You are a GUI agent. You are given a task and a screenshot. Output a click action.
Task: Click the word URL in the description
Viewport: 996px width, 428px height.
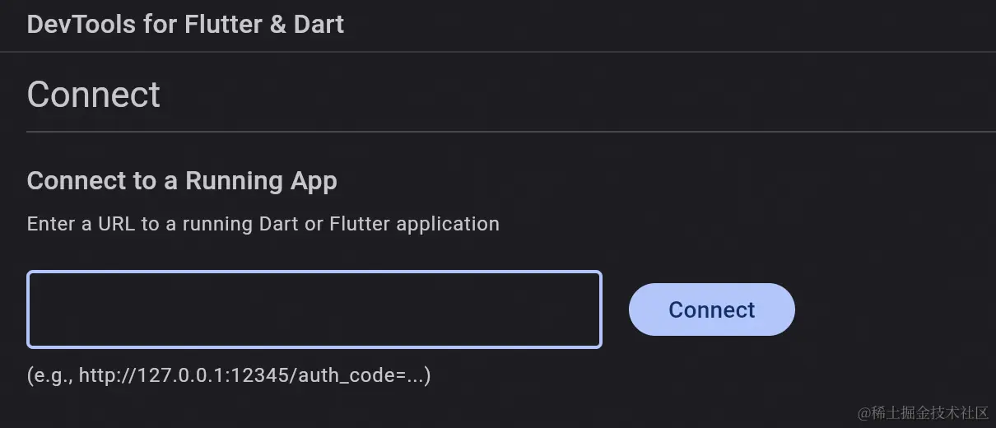coord(117,224)
